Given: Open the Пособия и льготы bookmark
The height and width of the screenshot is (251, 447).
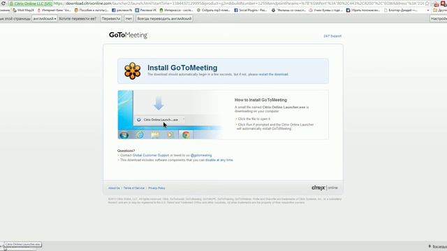Looking at the screenshot, I should click(x=91, y=10).
